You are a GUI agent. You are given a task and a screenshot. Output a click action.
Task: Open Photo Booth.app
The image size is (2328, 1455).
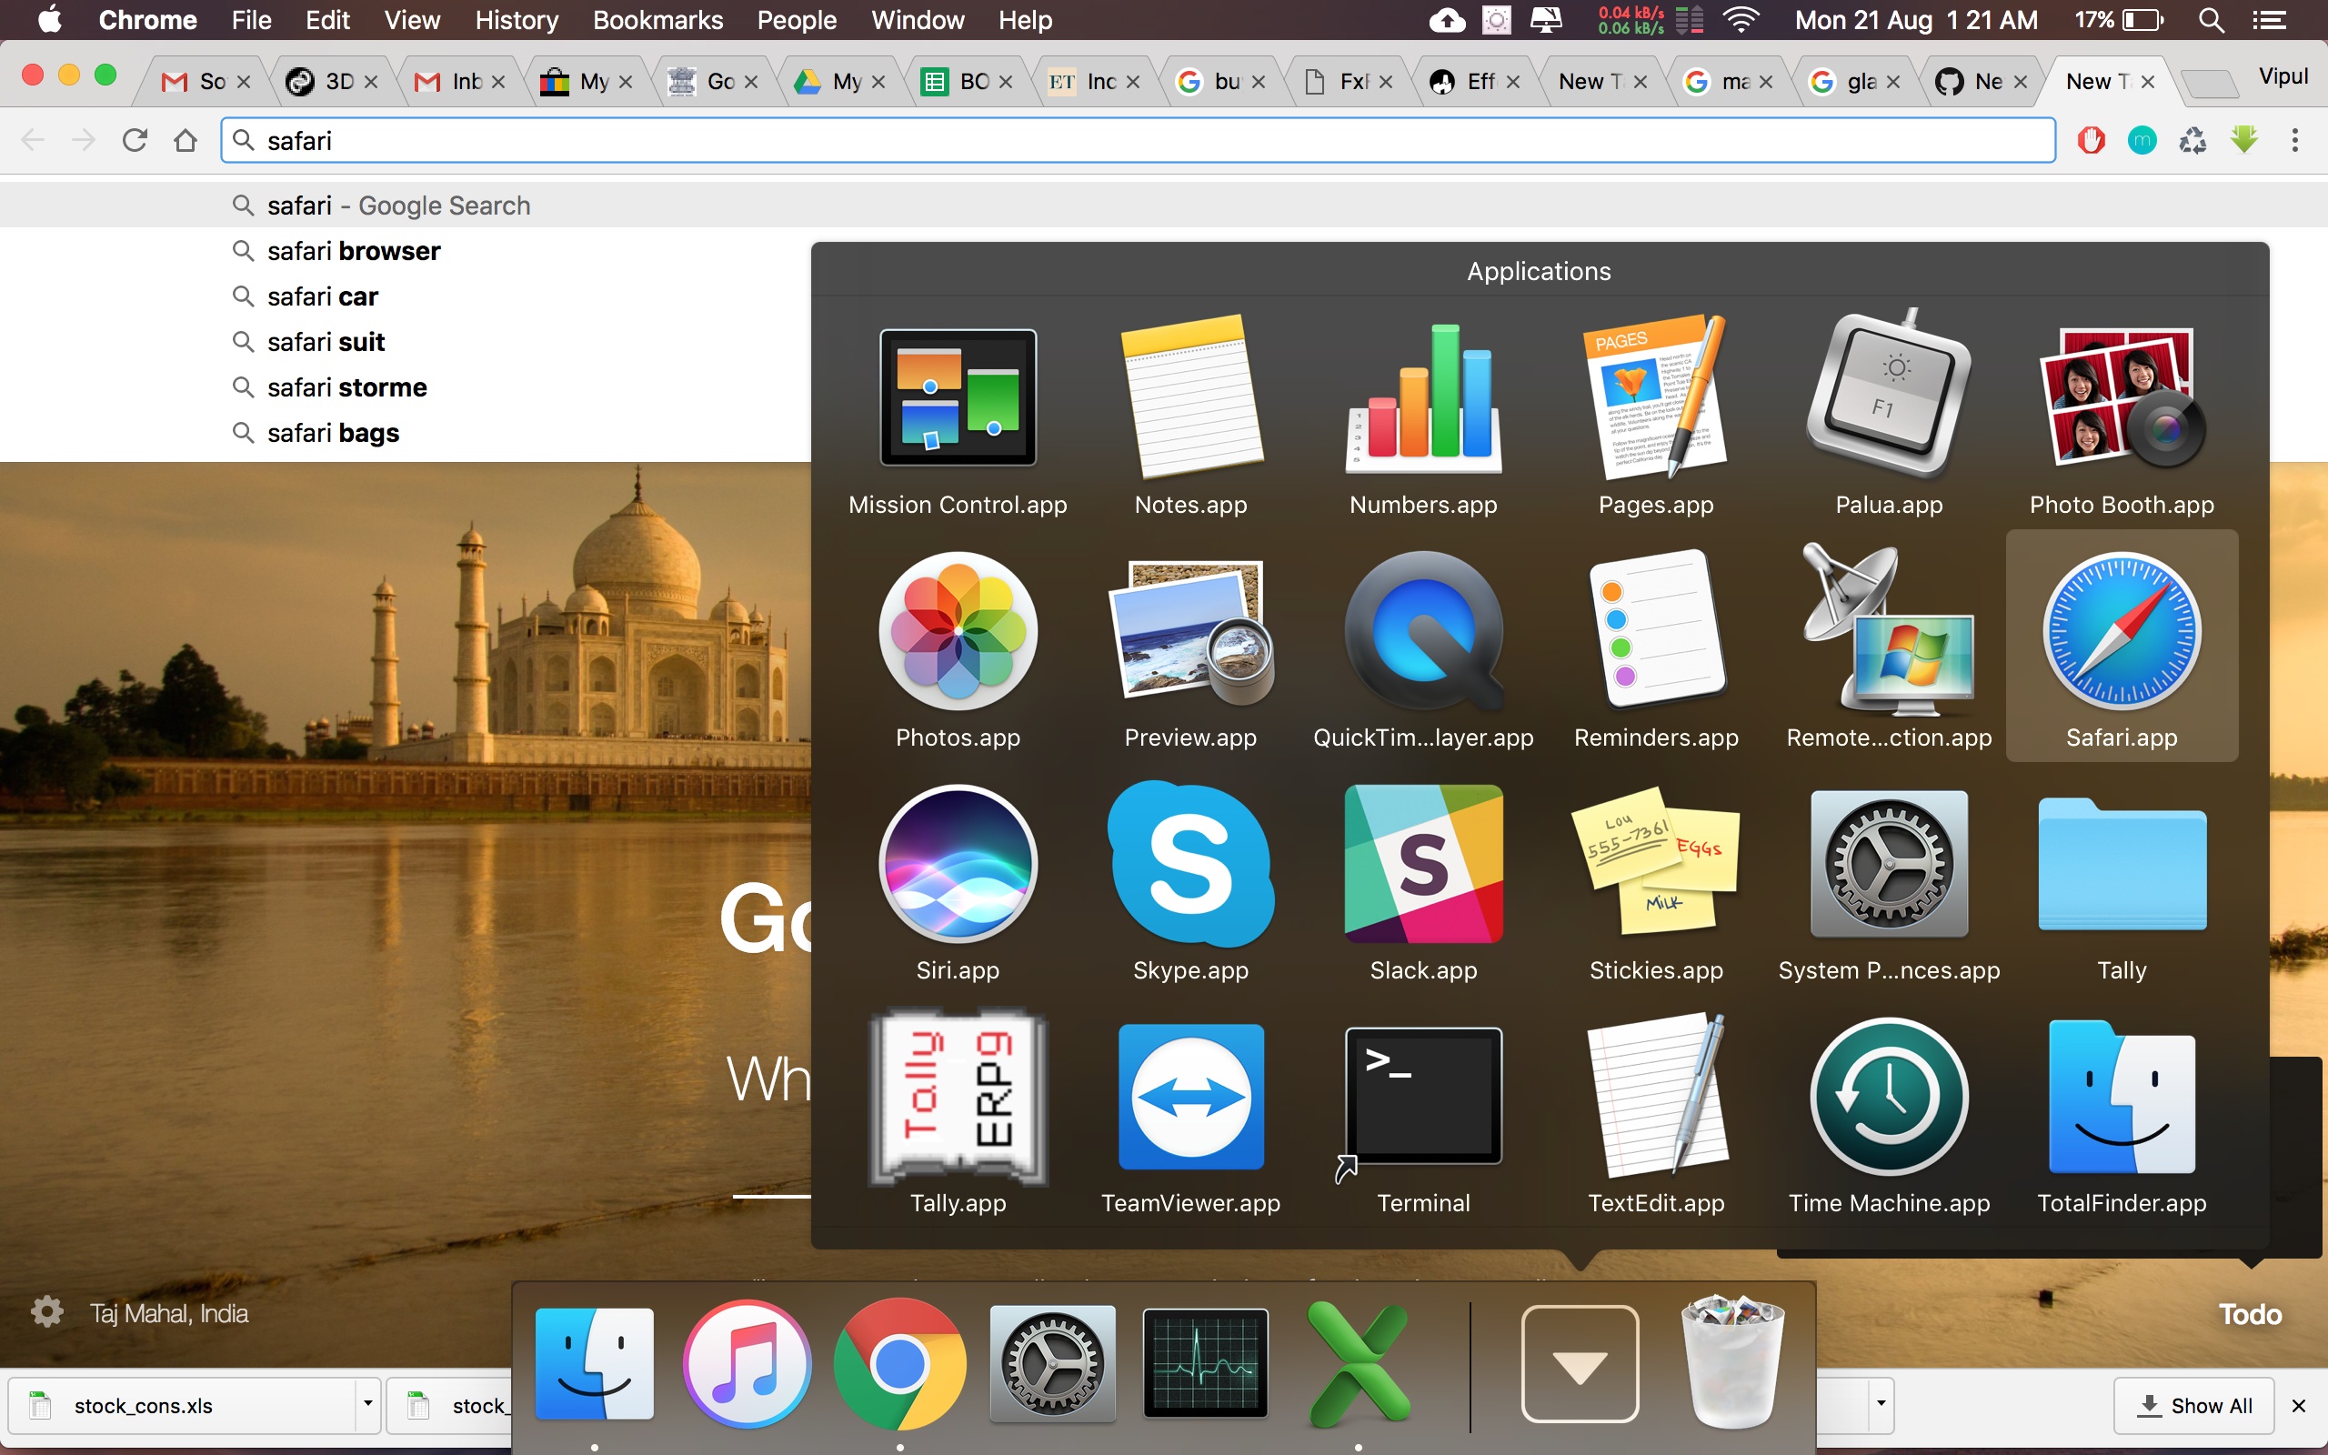(2122, 398)
